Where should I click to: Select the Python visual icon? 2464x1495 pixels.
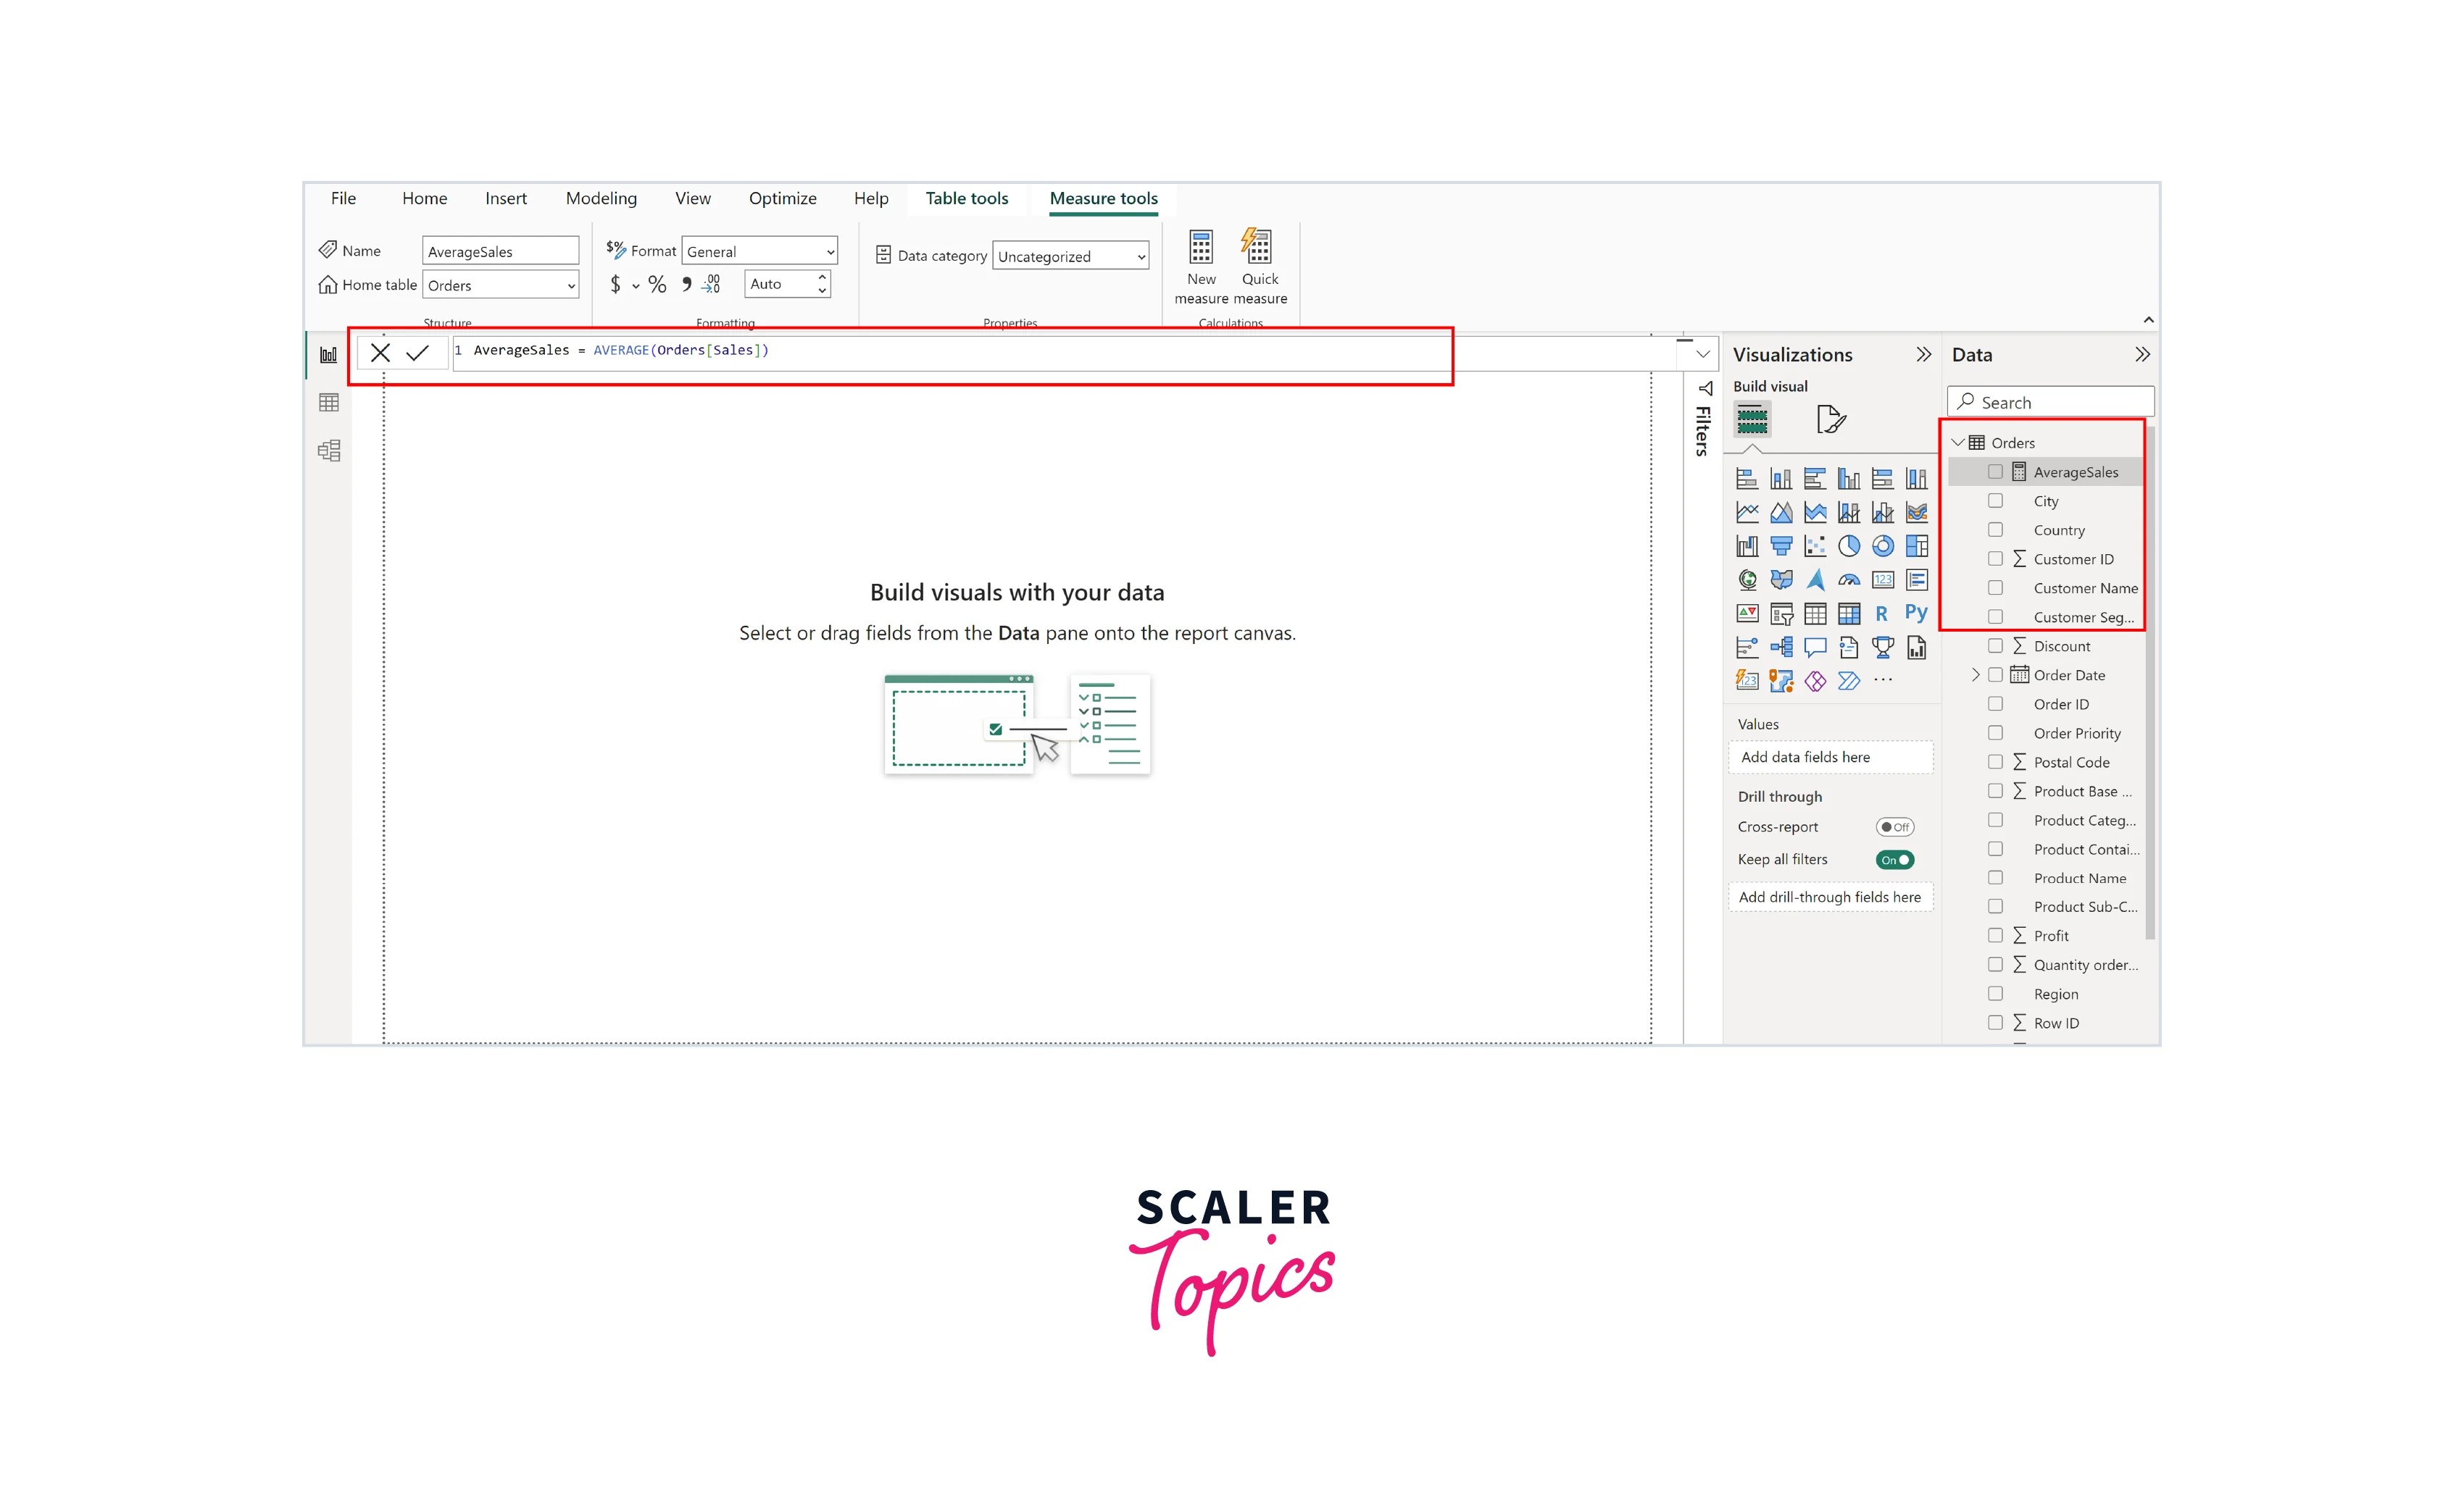pyautogui.click(x=1917, y=614)
